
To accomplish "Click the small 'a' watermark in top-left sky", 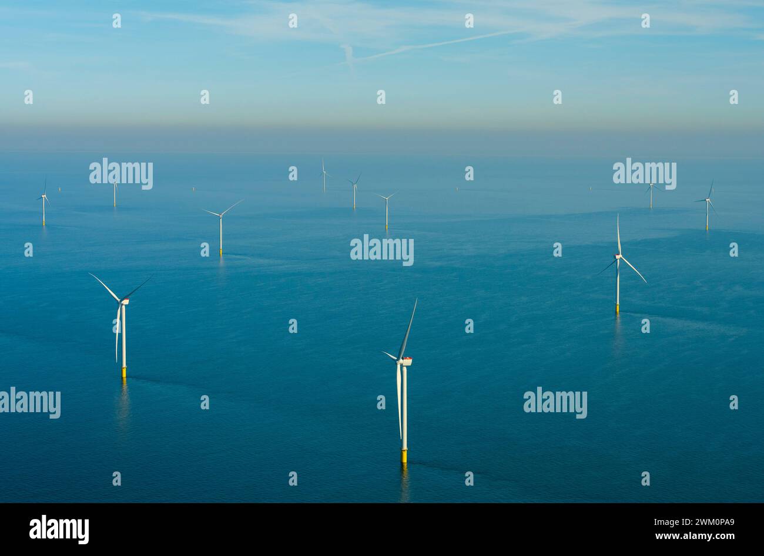I will pos(116,21).
